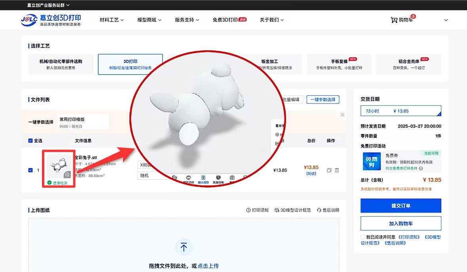467x272 pixels.
Task: Close the one-click parameter banner
Action: pos(342,115)
